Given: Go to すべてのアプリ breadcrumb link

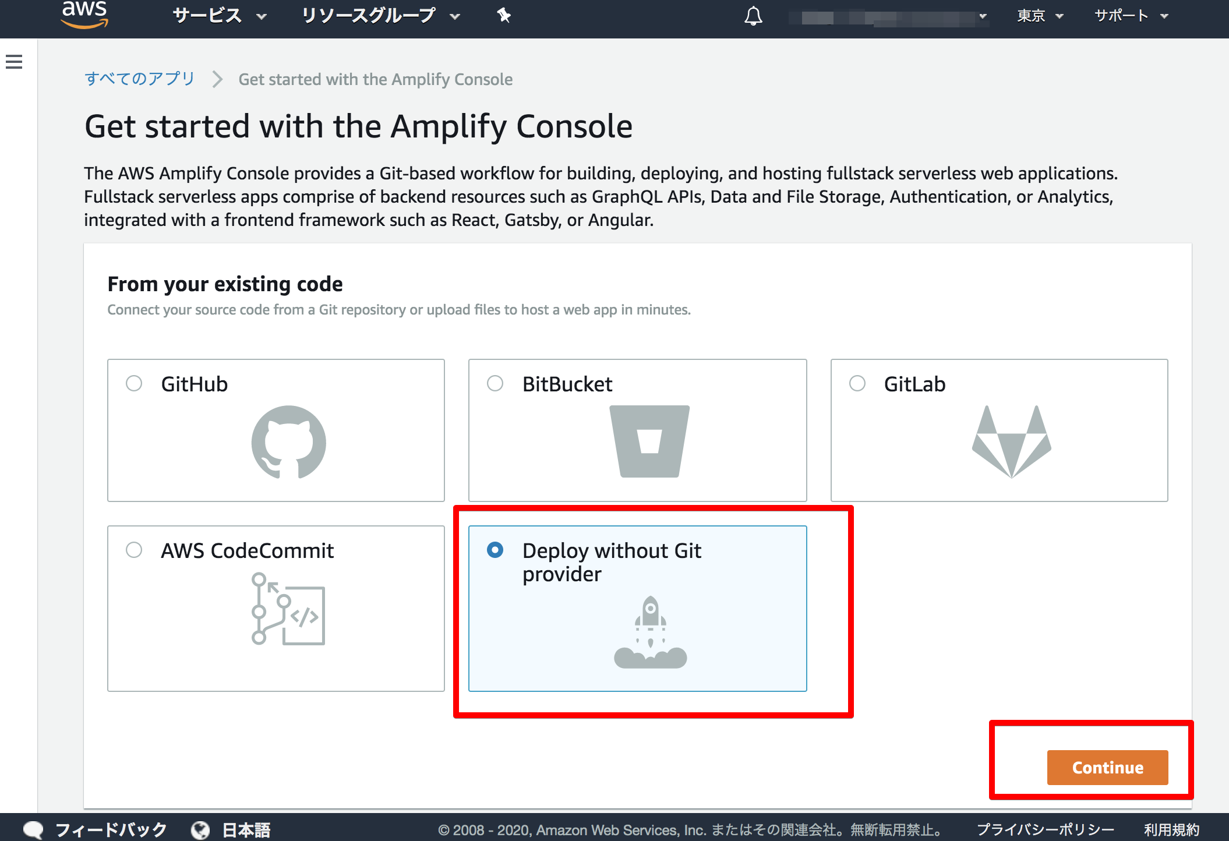Looking at the screenshot, I should click(139, 79).
